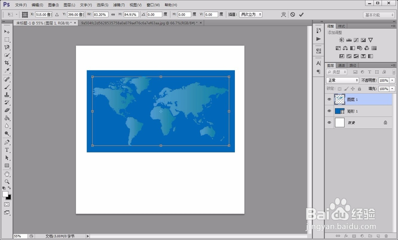The width and height of the screenshot is (398, 240).
Task: Select the Horizontal Type tool
Action: [x=7, y=150]
